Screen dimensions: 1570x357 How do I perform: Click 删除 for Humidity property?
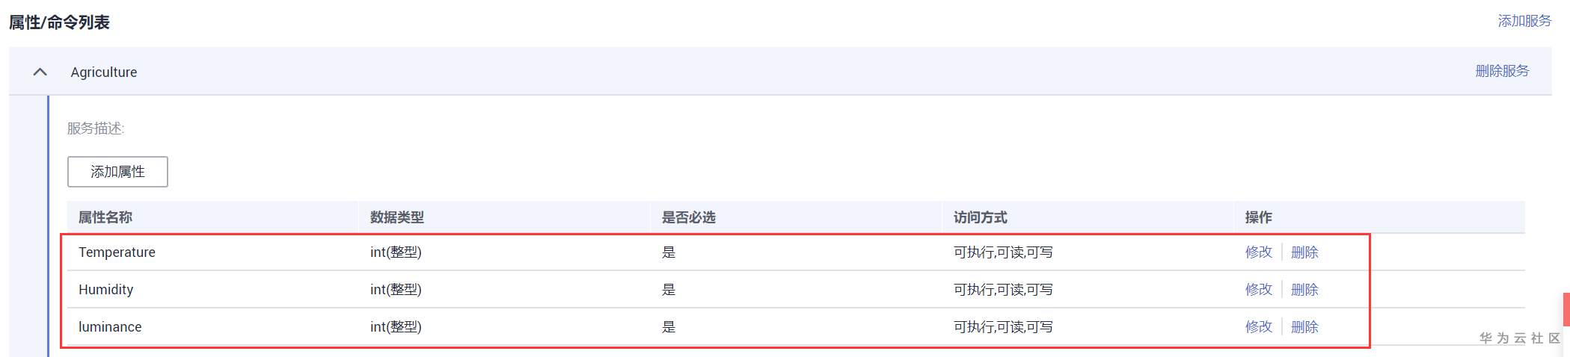click(1304, 290)
